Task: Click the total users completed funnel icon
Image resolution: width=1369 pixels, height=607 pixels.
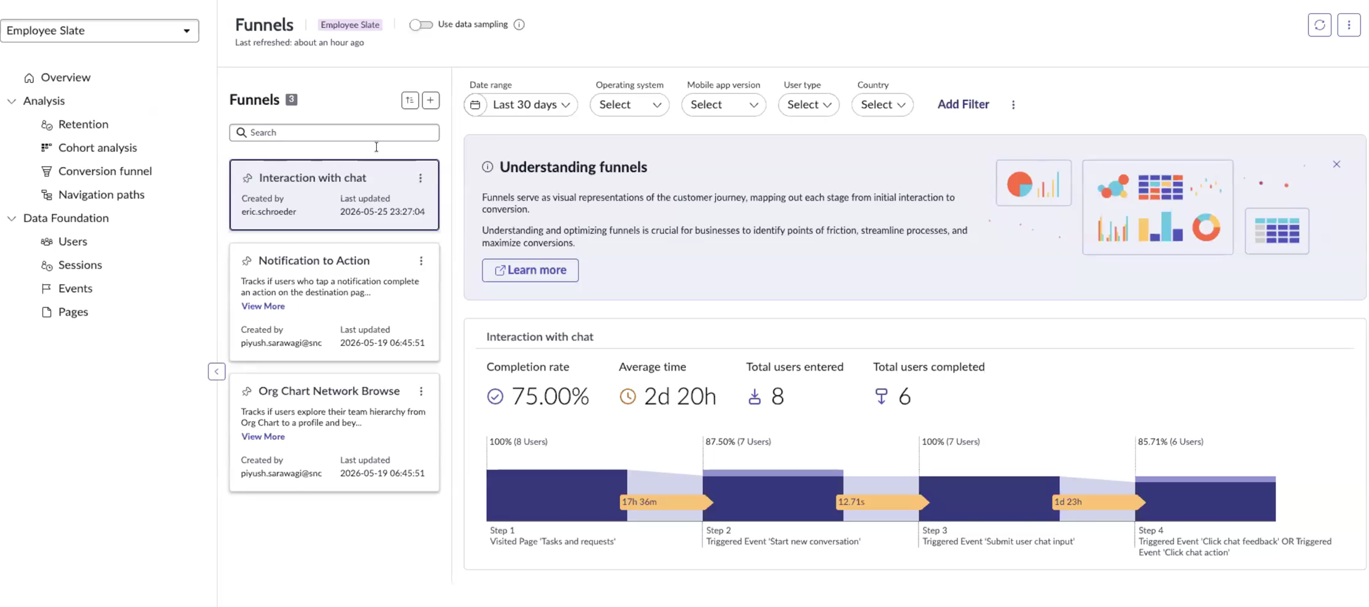Action: coord(880,397)
